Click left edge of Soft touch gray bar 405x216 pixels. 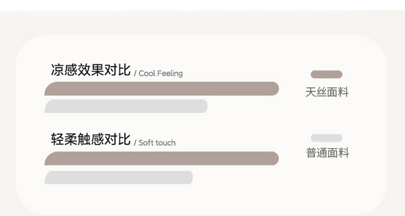[48, 178]
